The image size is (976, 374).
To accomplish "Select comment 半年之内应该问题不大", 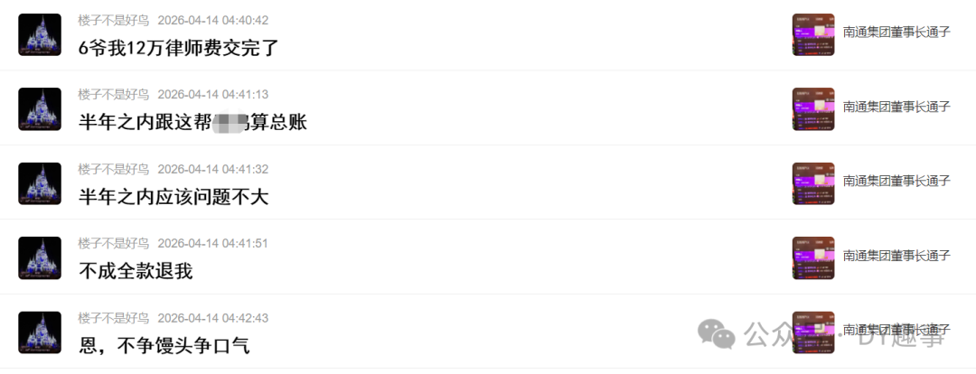I will tap(174, 197).
